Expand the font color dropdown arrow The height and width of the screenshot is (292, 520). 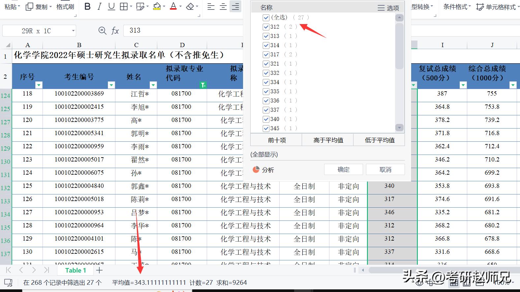click(180, 7)
